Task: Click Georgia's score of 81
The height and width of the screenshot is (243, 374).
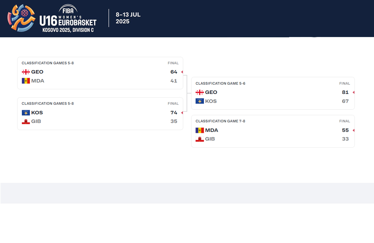Action: click(x=345, y=92)
